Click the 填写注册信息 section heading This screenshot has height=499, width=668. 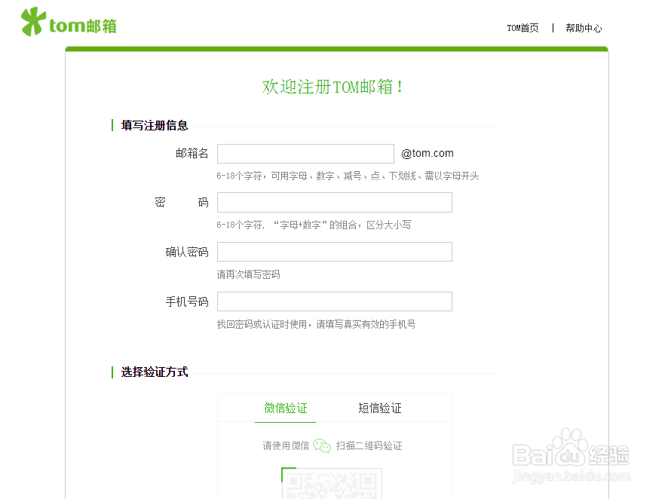155,126
